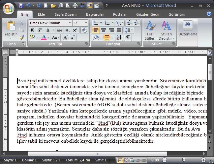The width and height of the screenshot is (214, 164).
Task: Apply shading paint bucket
Action: pyautogui.click(x=96, y=37)
